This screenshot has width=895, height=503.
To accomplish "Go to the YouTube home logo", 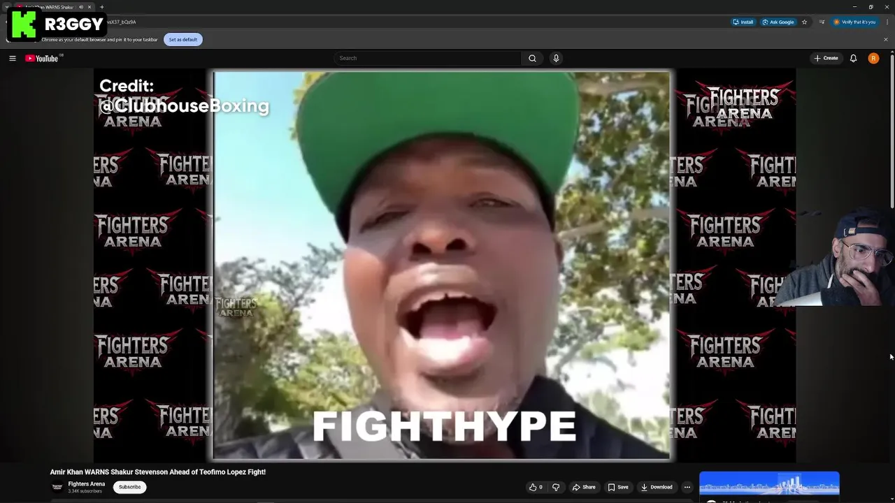I will point(42,58).
